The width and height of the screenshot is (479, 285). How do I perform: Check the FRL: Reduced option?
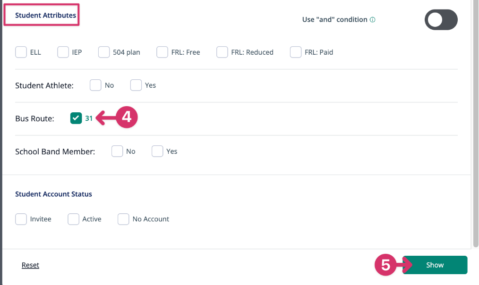point(222,52)
